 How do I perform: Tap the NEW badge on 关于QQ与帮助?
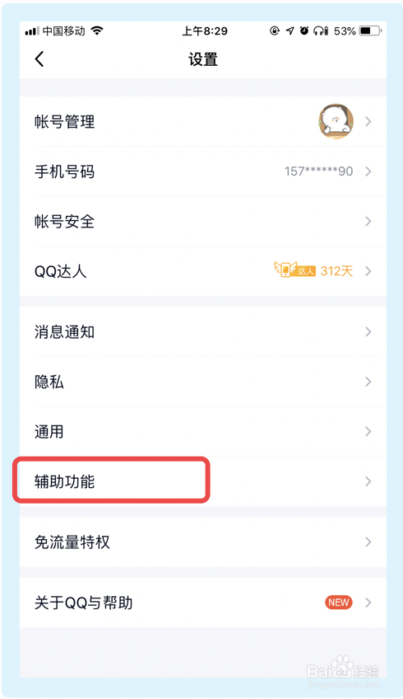[x=339, y=603]
